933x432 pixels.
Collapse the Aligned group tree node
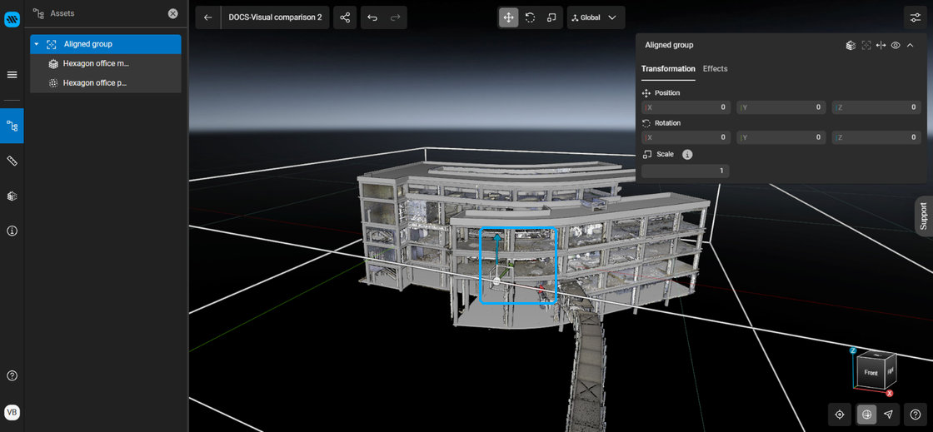coord(37,45)
